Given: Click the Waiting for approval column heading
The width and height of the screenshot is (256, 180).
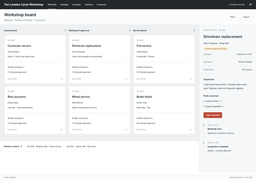Looking at the screenshot, I should tap(79, 30).
